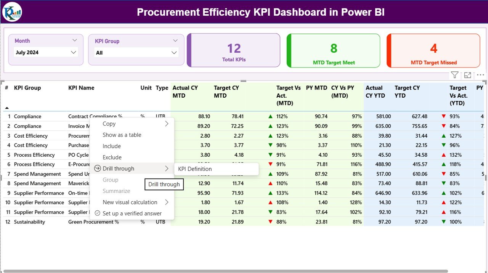Click the filter funnel icon above table
The image size is (488, 273).
point(454,75)
